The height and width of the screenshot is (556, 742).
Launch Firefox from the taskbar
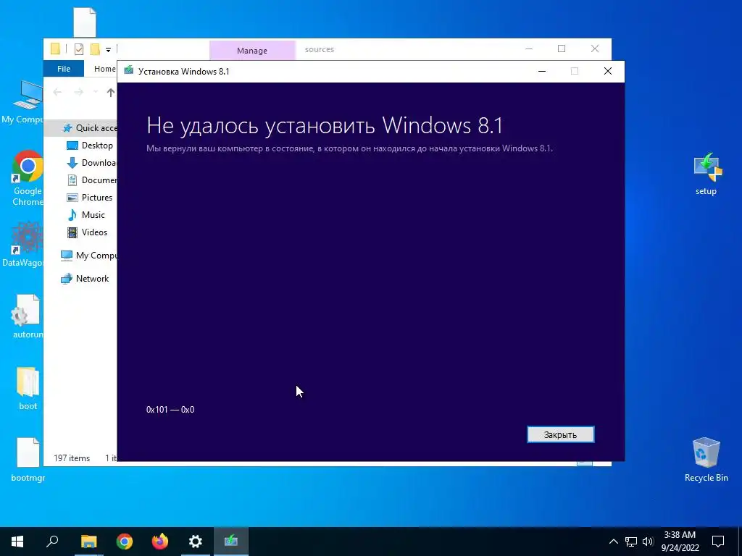[x=160, y=542]
